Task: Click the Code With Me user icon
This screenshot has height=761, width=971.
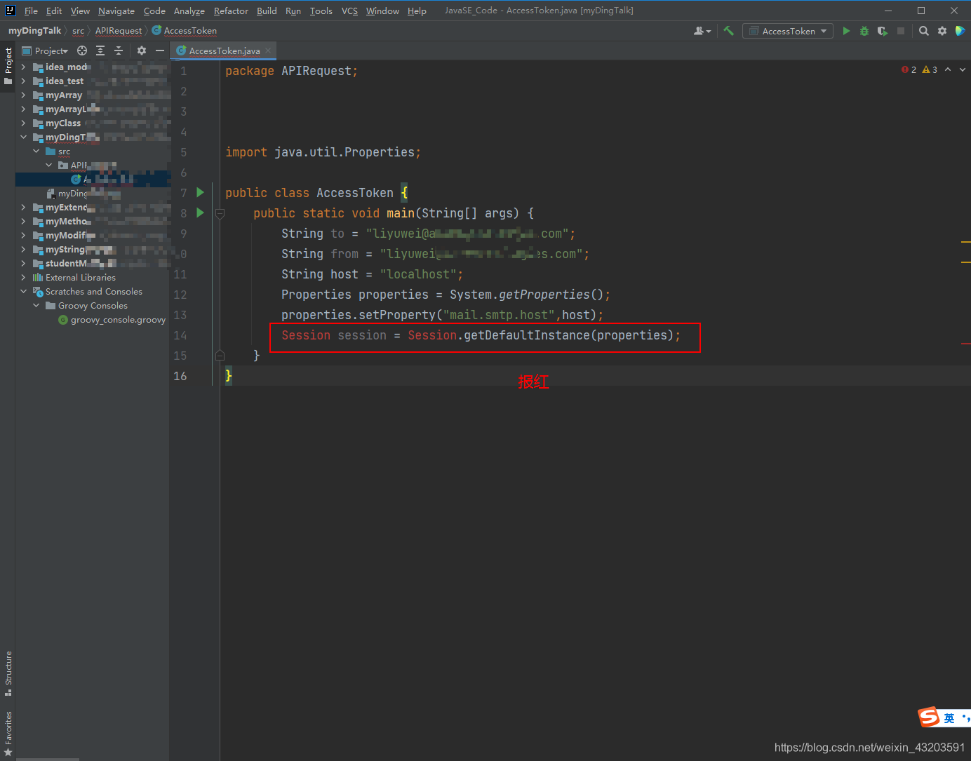Action: tap(702, 31)
